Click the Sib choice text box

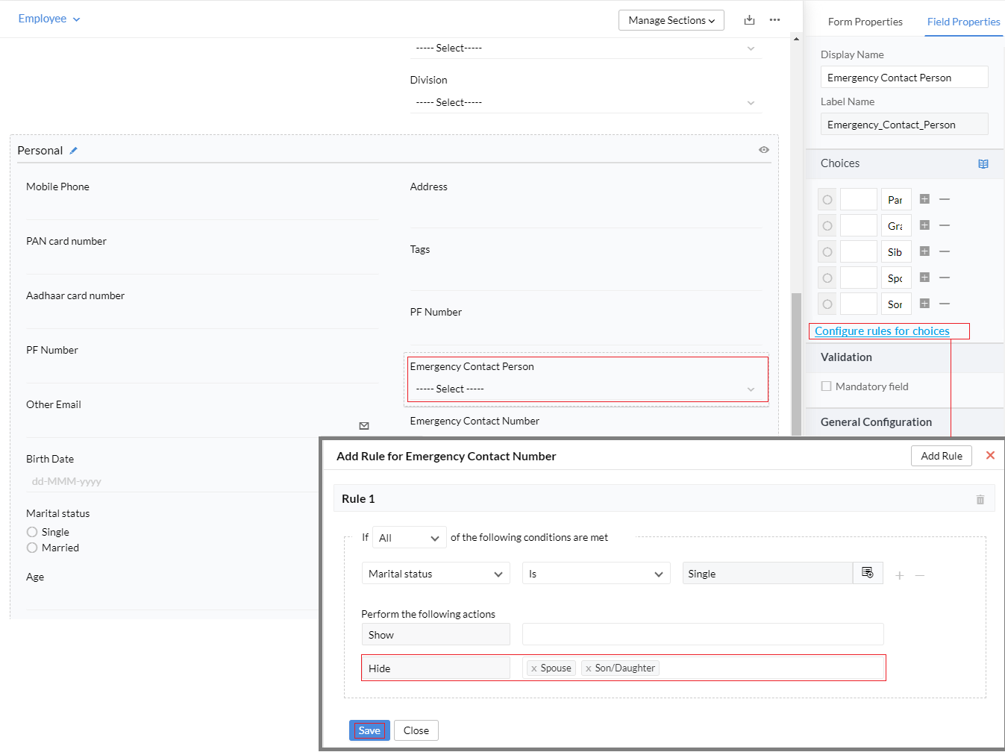click(x=896, y=252)
